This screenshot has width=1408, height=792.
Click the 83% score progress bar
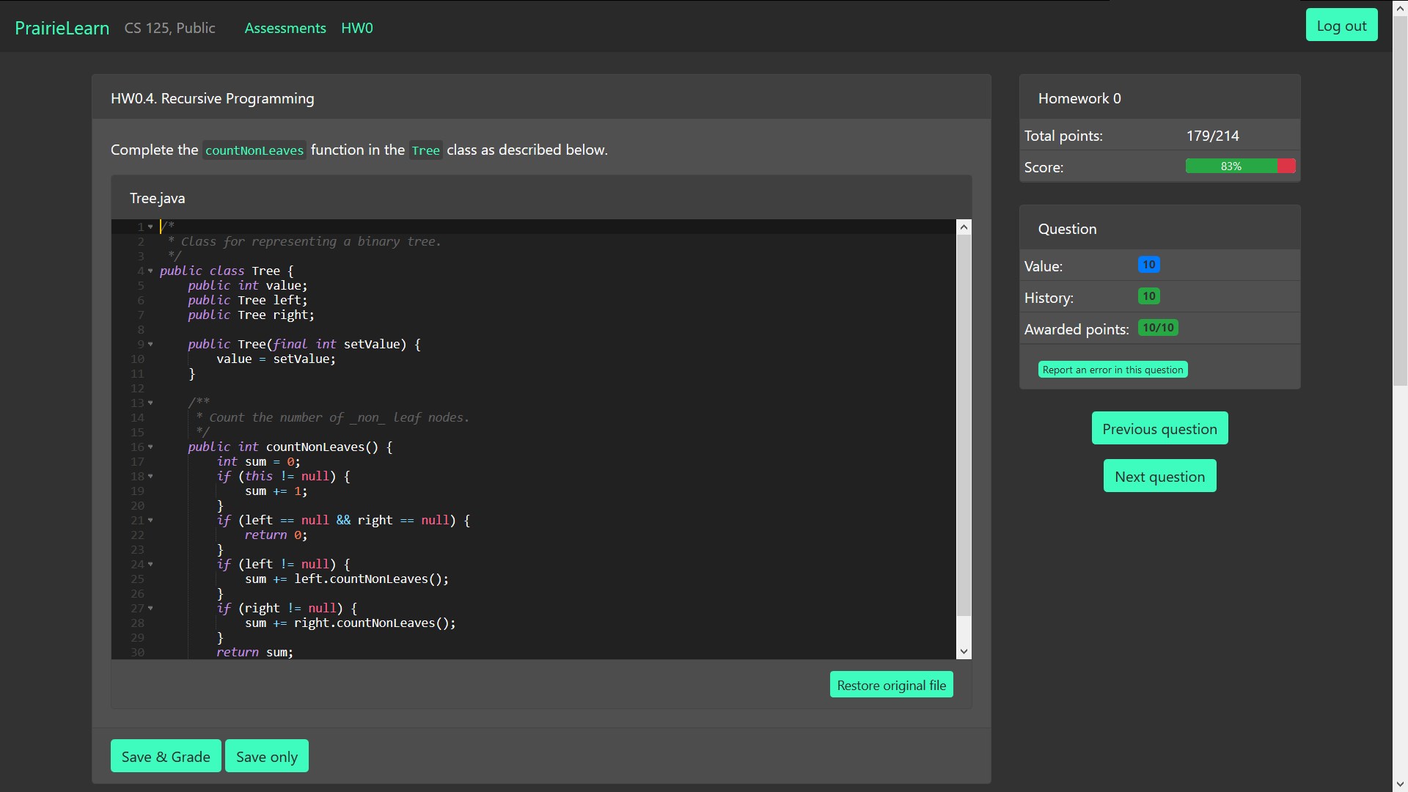point(1239,166)
